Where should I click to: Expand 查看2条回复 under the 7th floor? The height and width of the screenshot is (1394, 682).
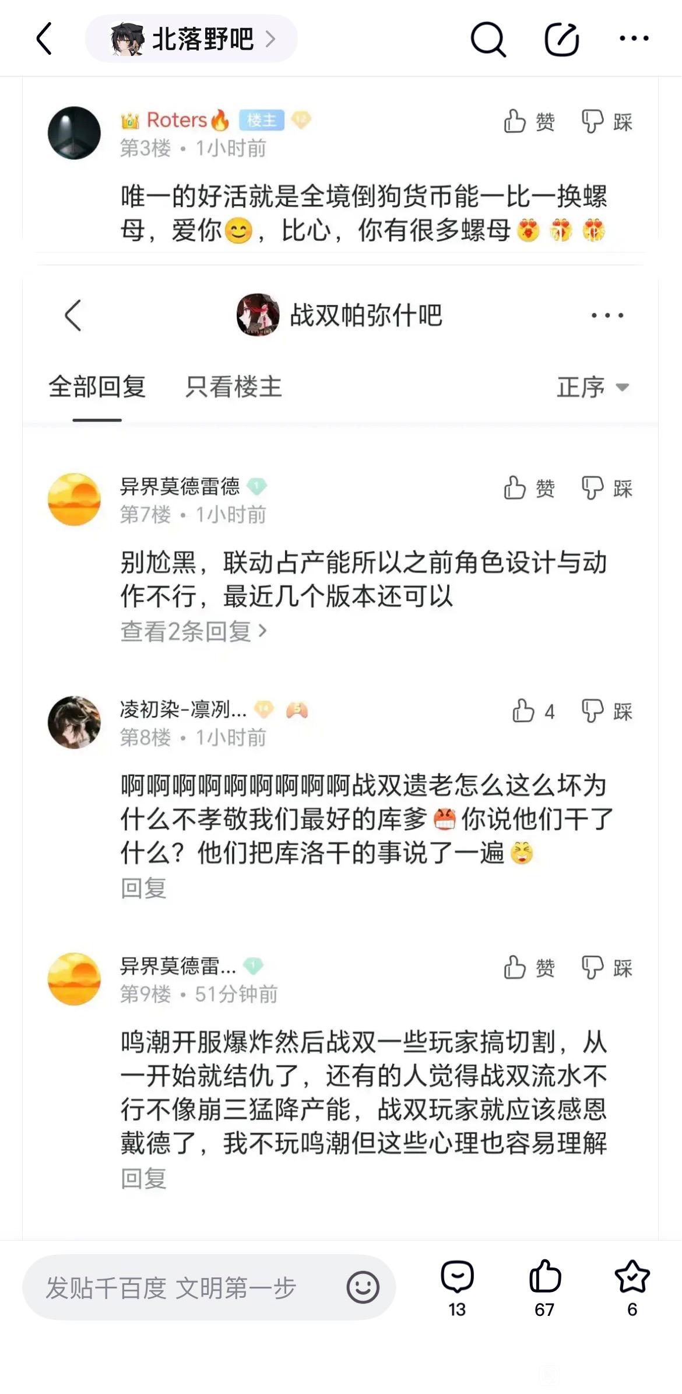point(193,631)
